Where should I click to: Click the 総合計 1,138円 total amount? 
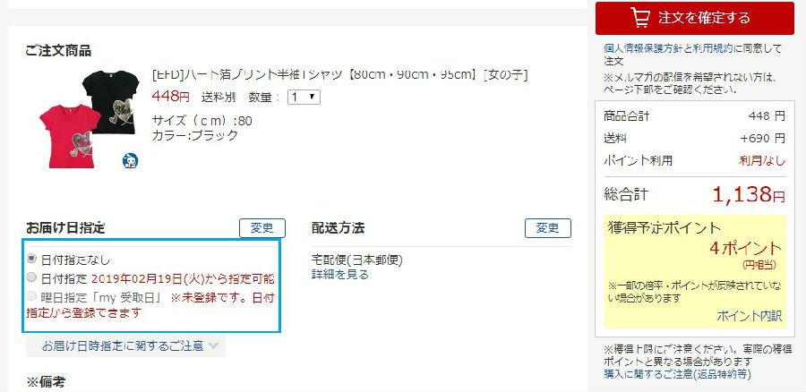point(749,194)
